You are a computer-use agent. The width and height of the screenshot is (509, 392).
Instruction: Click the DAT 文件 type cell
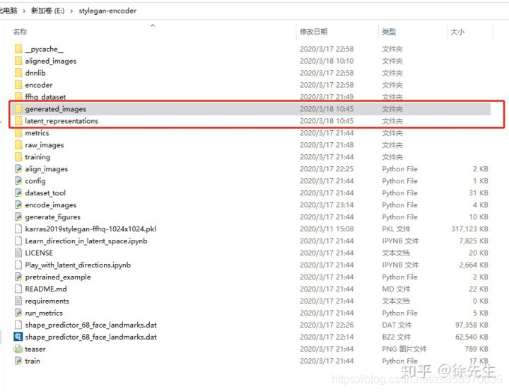397,325
